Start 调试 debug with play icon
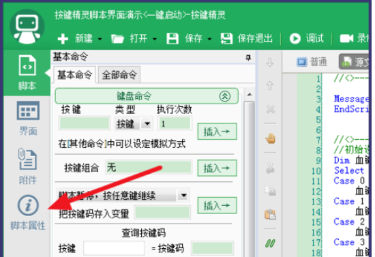Screen dimensions: 375x257 click(307, 38)
